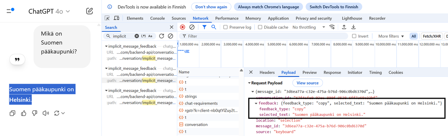Toggle match case 'Aa' in search
This screenshot has width=448, height=136.
tap(150, 36)
